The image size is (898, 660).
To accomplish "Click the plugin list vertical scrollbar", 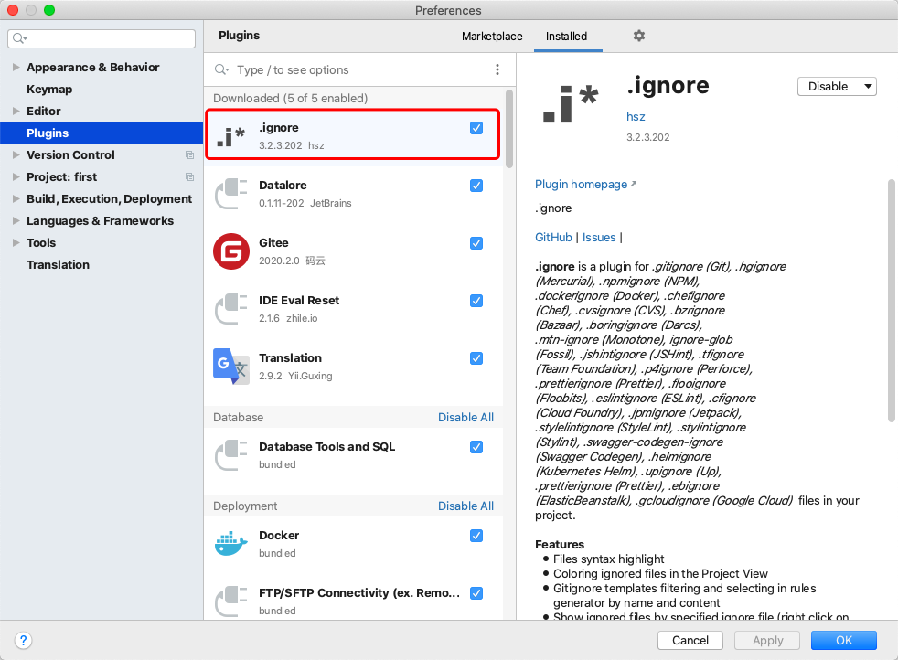I will point(509,129).
